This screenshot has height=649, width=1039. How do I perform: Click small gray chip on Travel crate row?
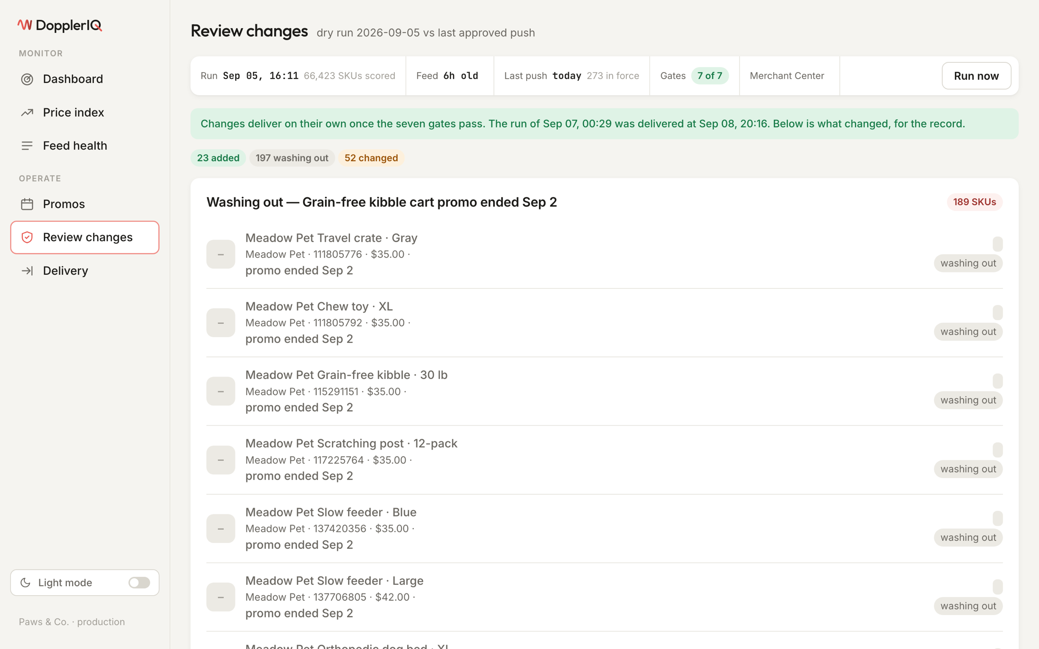997,244
